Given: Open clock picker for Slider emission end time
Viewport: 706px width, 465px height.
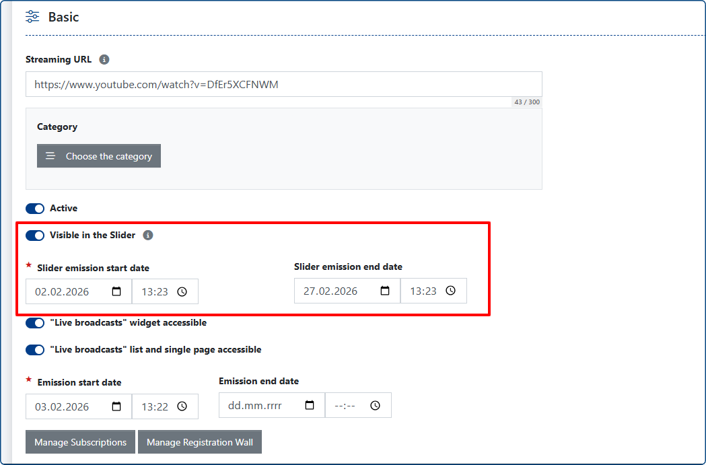Looking at the screenshot, I should (450, 291).
